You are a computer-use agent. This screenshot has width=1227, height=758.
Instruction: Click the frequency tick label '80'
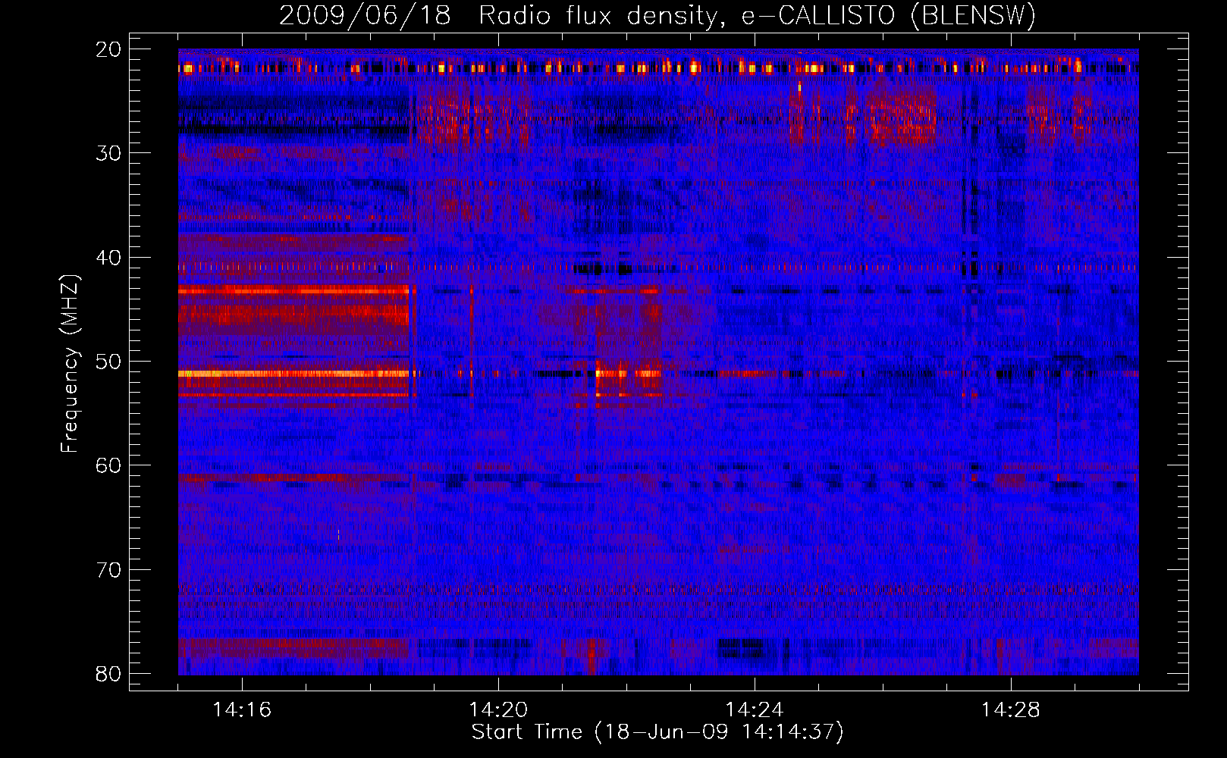[x=108, y=674]
